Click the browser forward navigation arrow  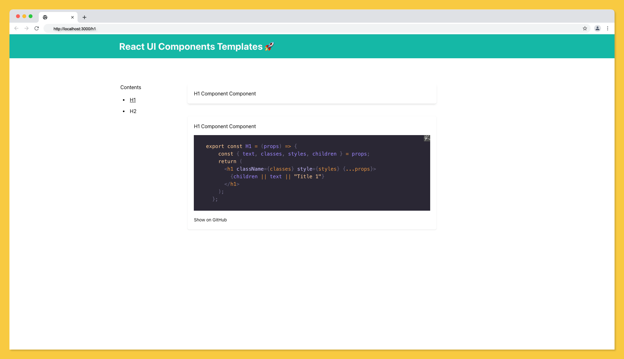[x=26, y=28]
